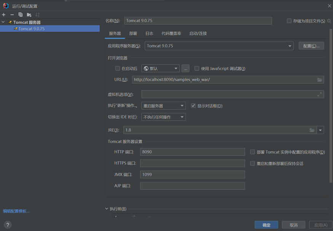Click the 取消 button
Image resolution: width=333 pixels, height=231 pixels.
[x=293, y=225]
